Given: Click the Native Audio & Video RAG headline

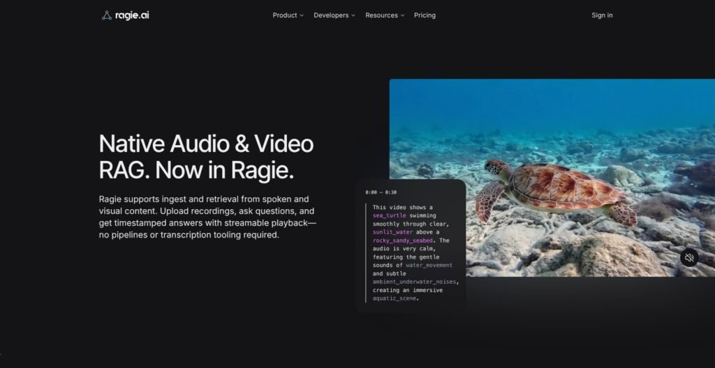Looking at the screenshot, I should [206, 157].
